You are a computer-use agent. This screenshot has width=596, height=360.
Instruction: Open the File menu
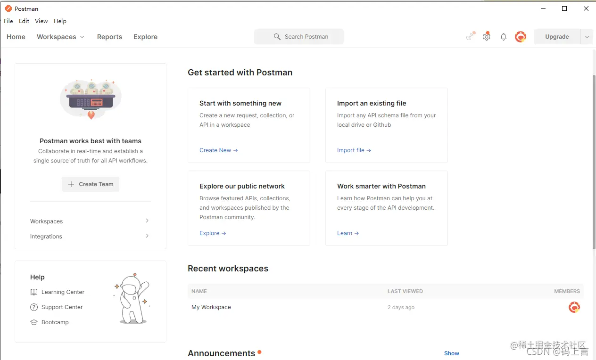(x=8, y=21)
